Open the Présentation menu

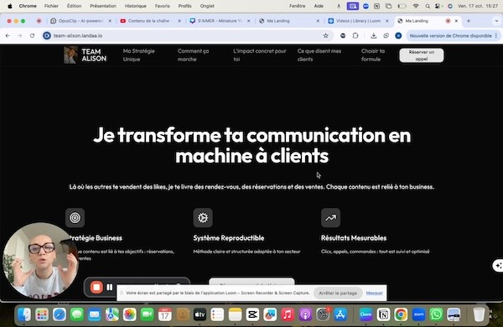[x=103, y=6]
